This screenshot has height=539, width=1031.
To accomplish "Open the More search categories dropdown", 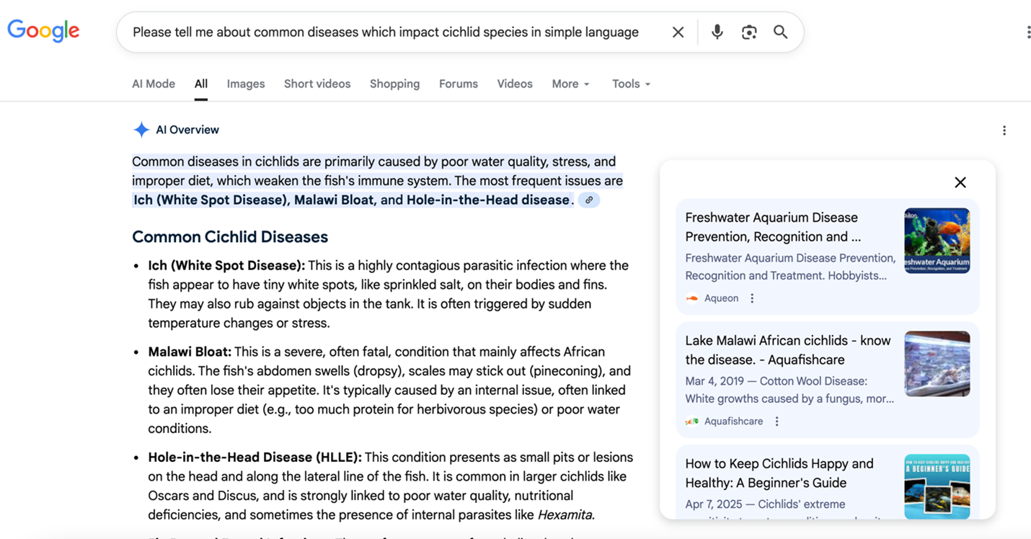I will (x=570, y=84).
